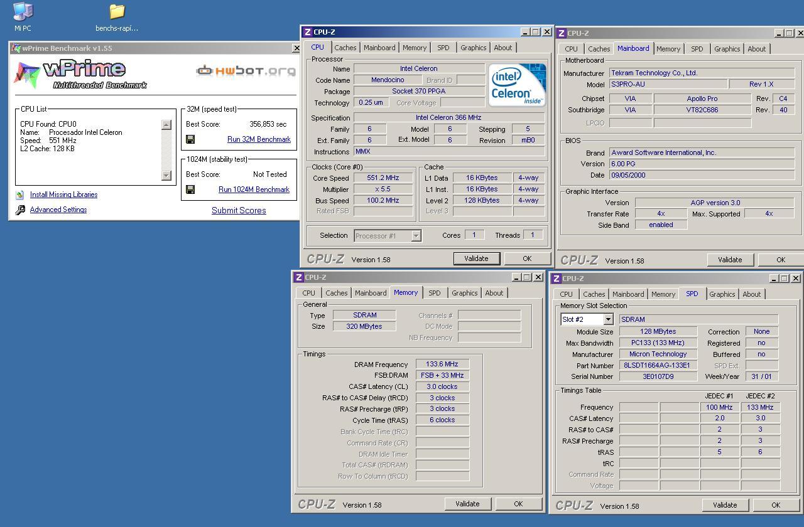
Task: Click the wPrime title bar icon
Action: pyautogui.click(x=16, y=48)
